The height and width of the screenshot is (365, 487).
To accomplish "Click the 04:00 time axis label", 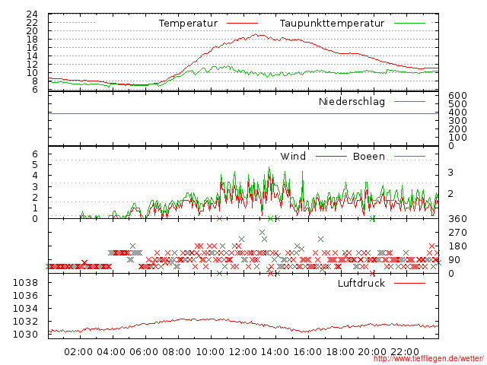I will [x=111, y=352].
